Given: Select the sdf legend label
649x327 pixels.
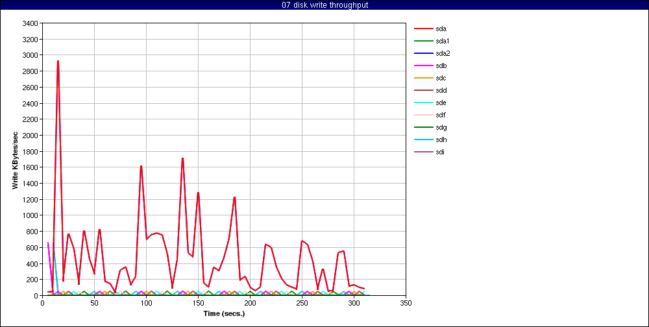Looking at the screenshot, I should point(441,115).
